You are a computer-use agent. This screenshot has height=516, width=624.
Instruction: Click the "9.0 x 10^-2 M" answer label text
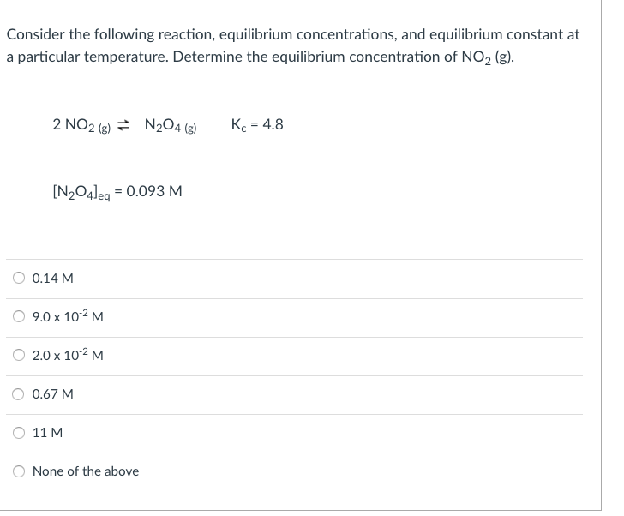click(x=68, y=316)
